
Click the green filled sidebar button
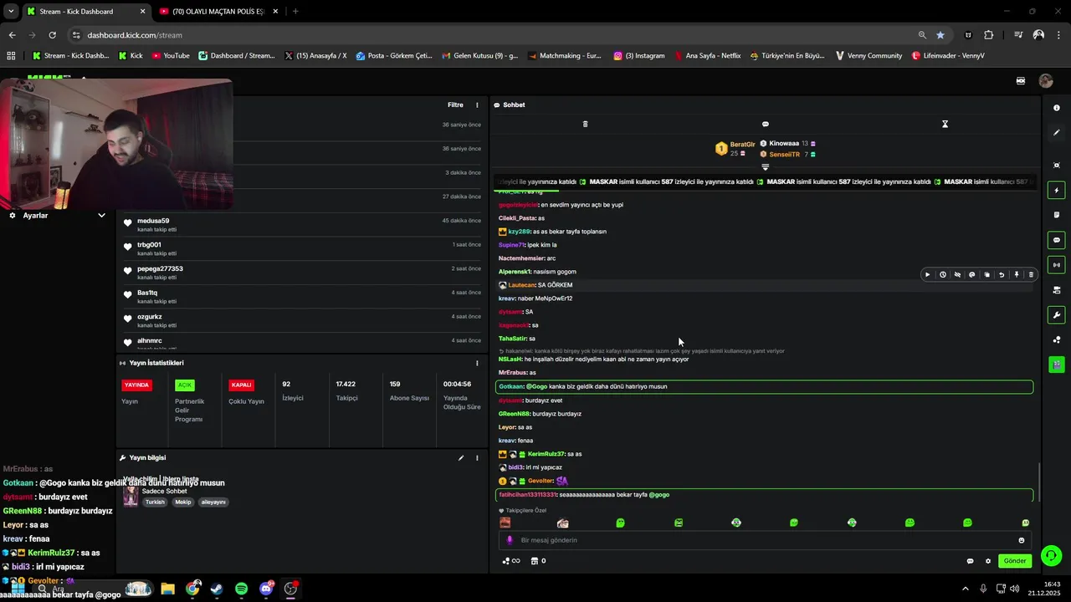tap(1057, 365)
